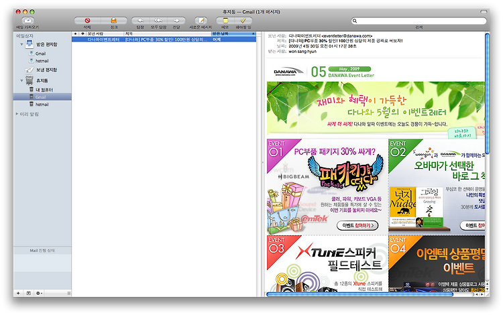Screen dimensions: 503x315
Task: Add a mailbox with the plus button
Action: point(18,293)
